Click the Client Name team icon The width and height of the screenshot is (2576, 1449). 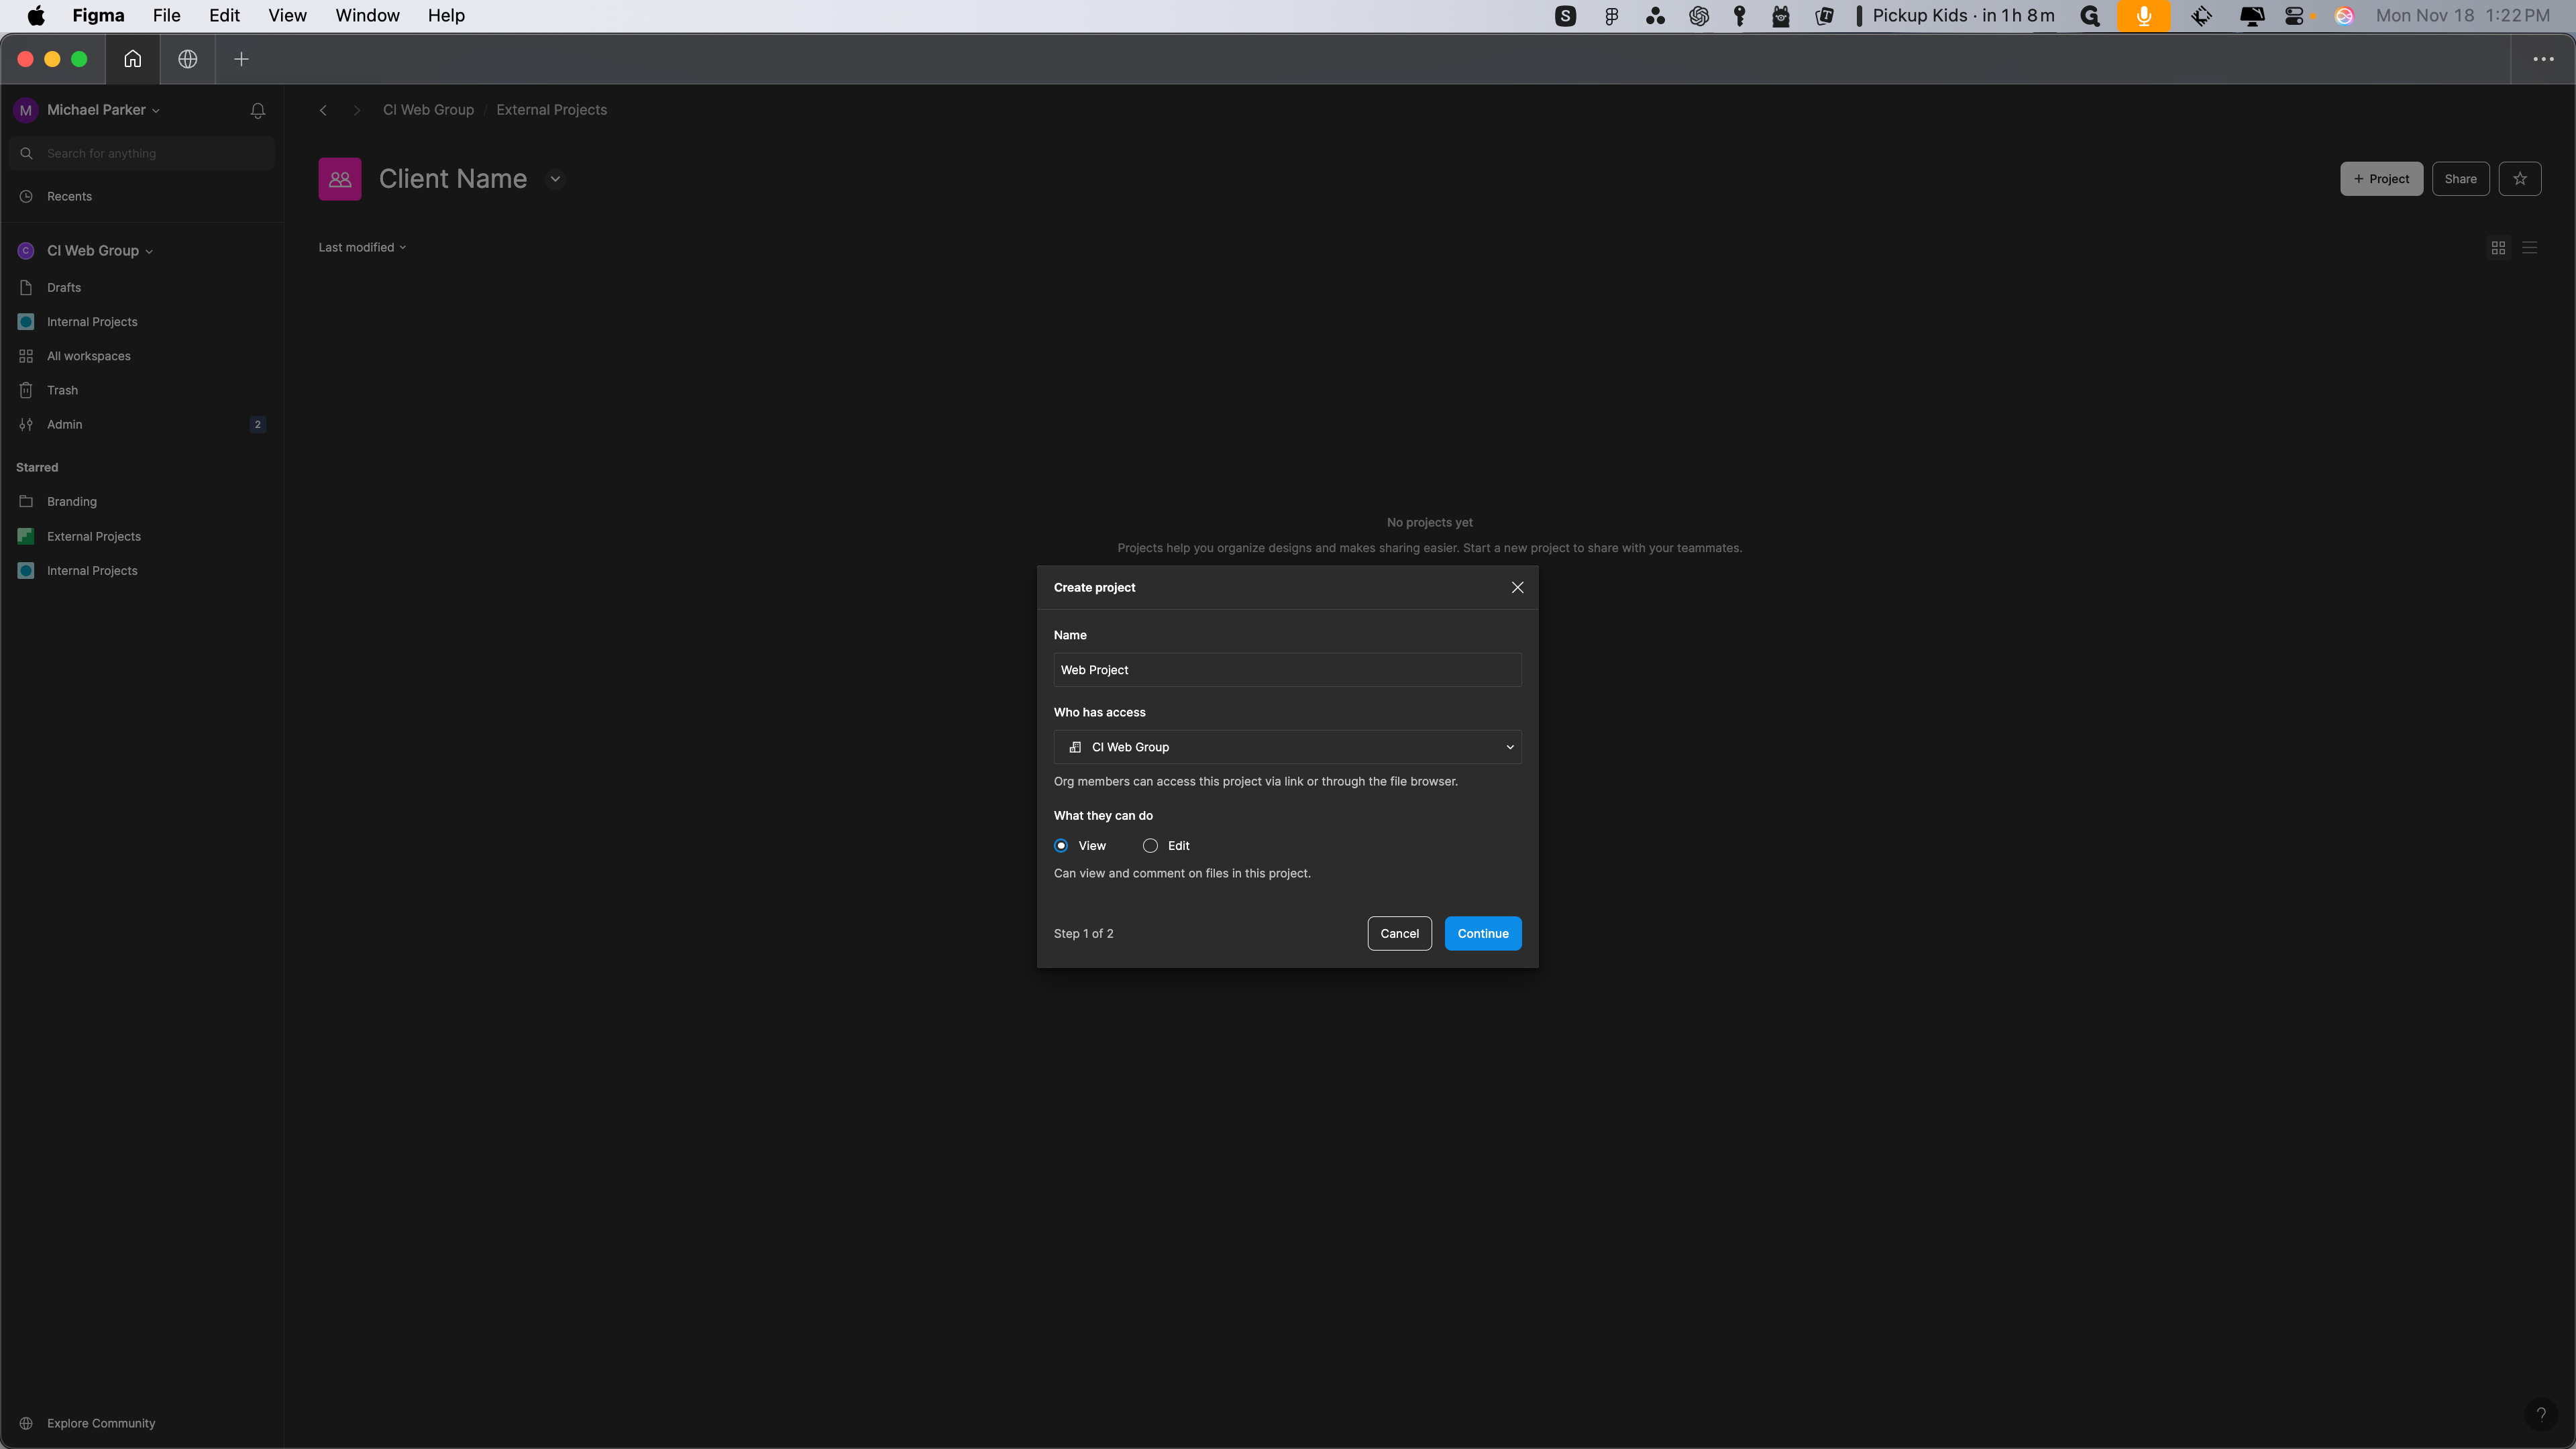[340, 179]
